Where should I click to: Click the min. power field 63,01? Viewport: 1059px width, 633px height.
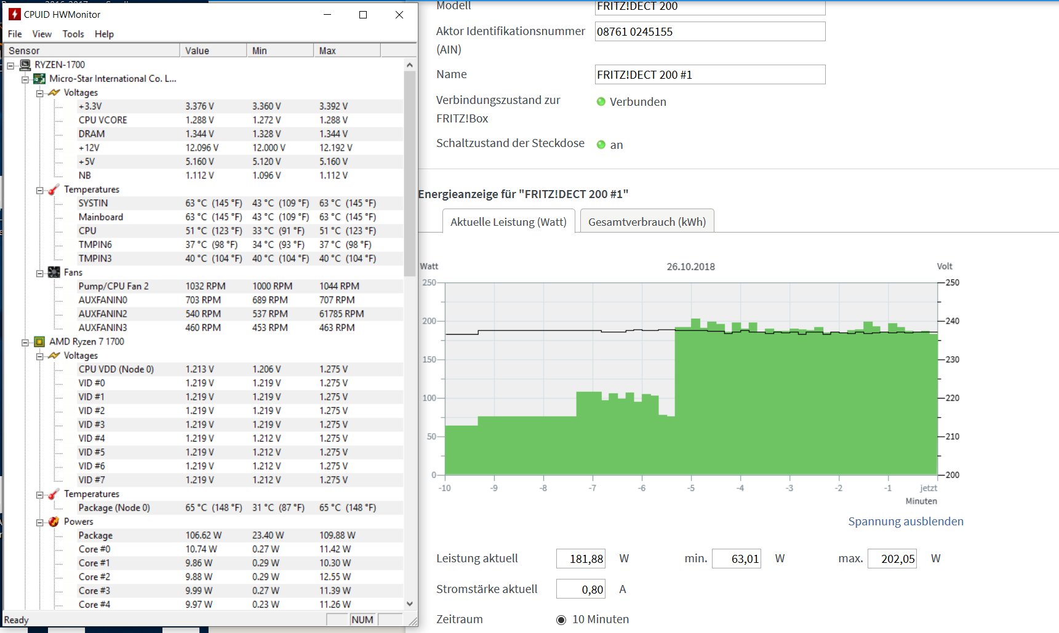[x=737, y=559]
